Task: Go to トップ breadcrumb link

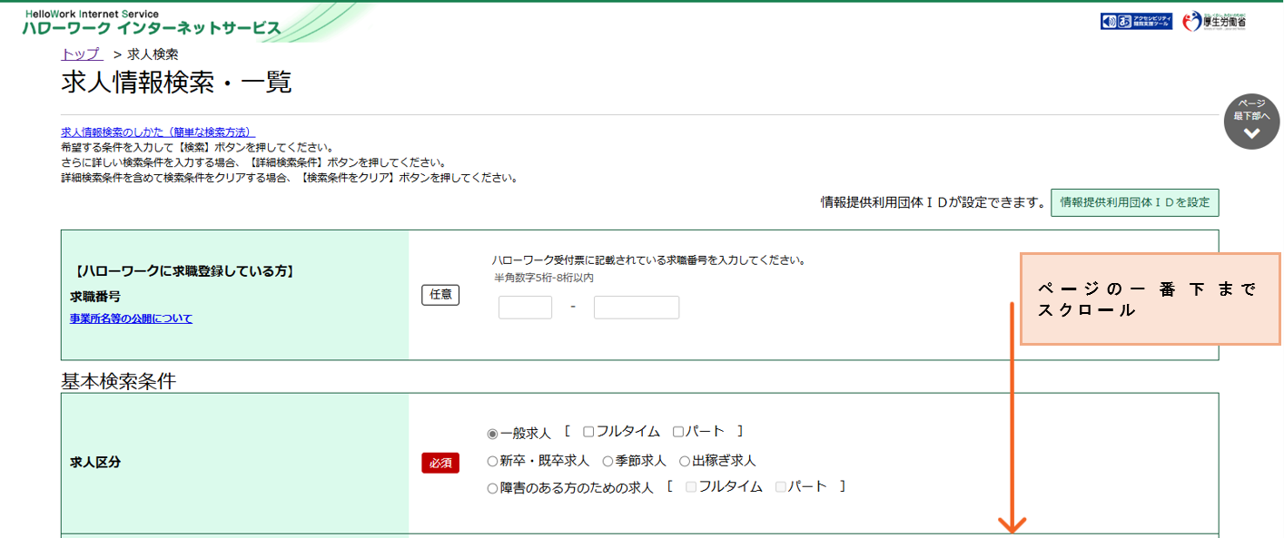Action: click(82, 54)
